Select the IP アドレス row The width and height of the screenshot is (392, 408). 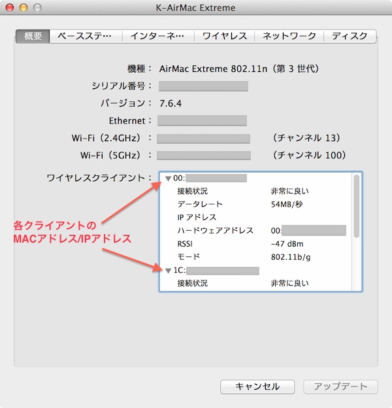tap(256, 217)
